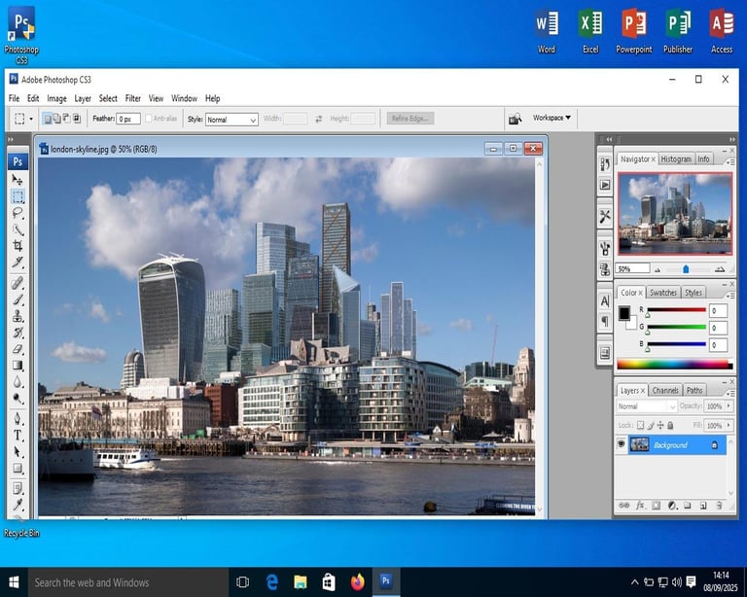
Task: Open the Fill slider arrow
Action: (729, 425)
